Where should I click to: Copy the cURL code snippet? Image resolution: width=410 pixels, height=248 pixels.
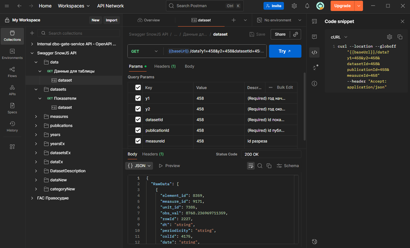click(400, 37)
